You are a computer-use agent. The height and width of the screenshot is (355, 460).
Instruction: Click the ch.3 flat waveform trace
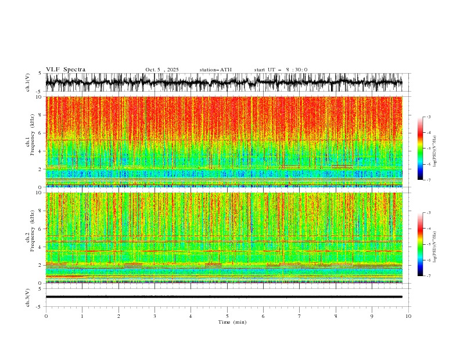tap(224, 297)
